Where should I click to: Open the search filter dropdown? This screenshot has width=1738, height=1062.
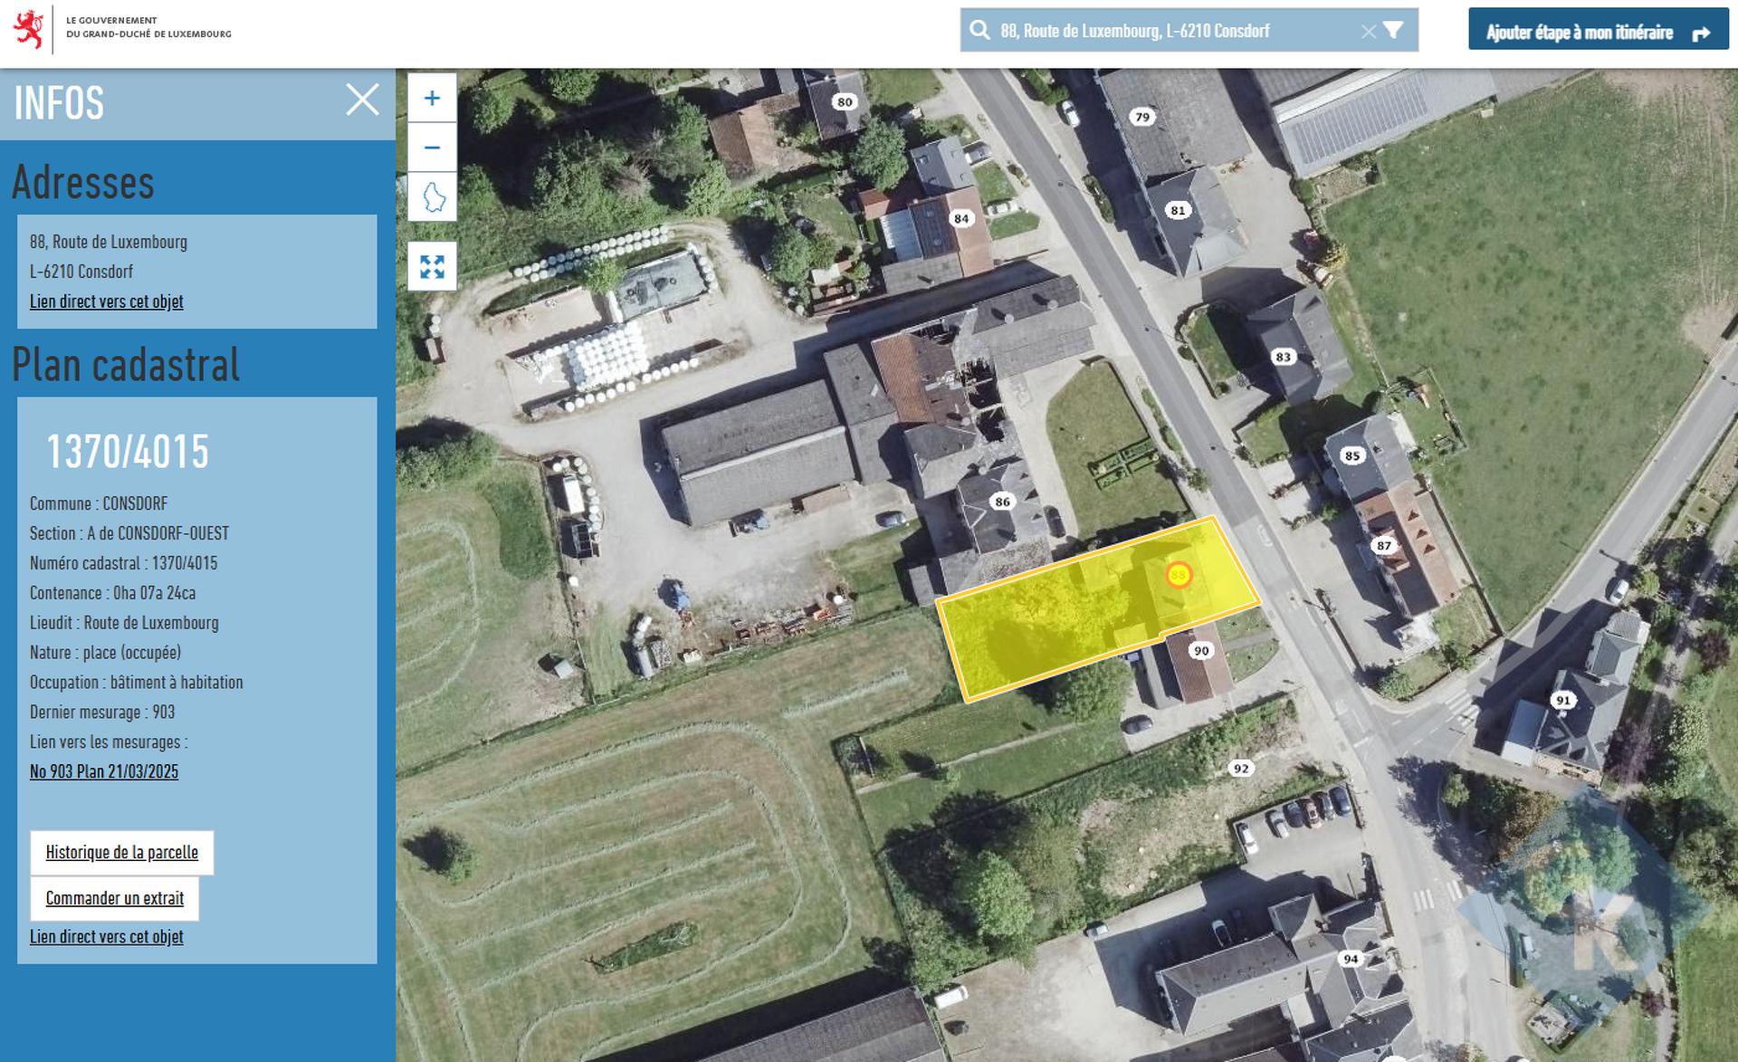click(x=1394, y=31)
